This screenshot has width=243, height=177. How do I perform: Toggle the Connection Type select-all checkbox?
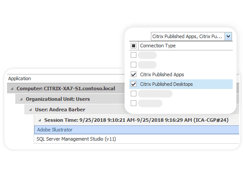[x=133, y=46]
